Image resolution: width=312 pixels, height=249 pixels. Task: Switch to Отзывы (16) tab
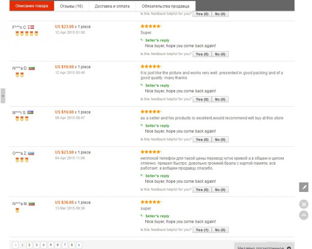(72, 6)
